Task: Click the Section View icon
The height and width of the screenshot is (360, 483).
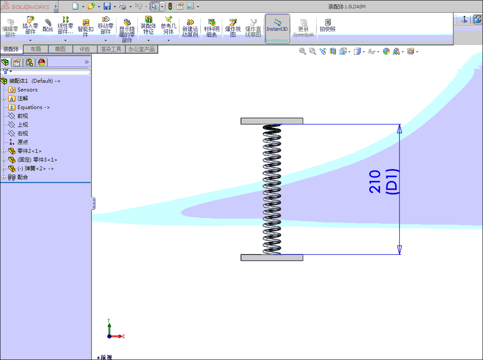Action: tap(332, 52)
